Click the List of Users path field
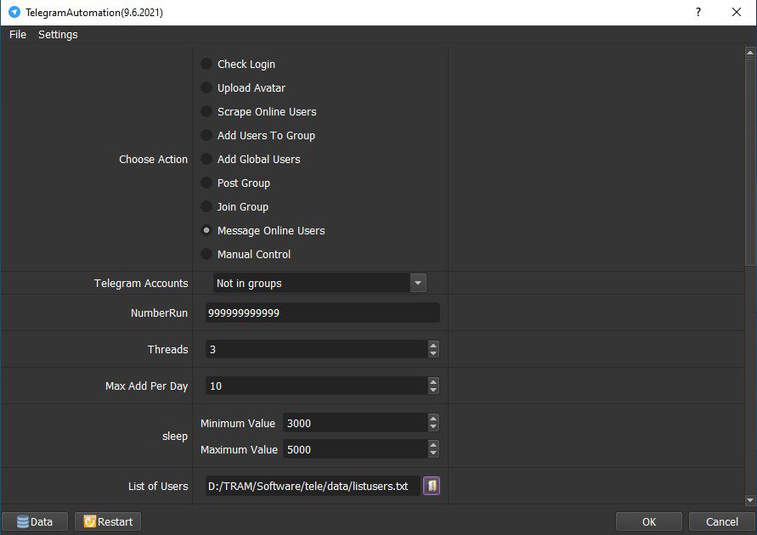The height and width of the screenshot is (535, 757). (x=313, y=486)
